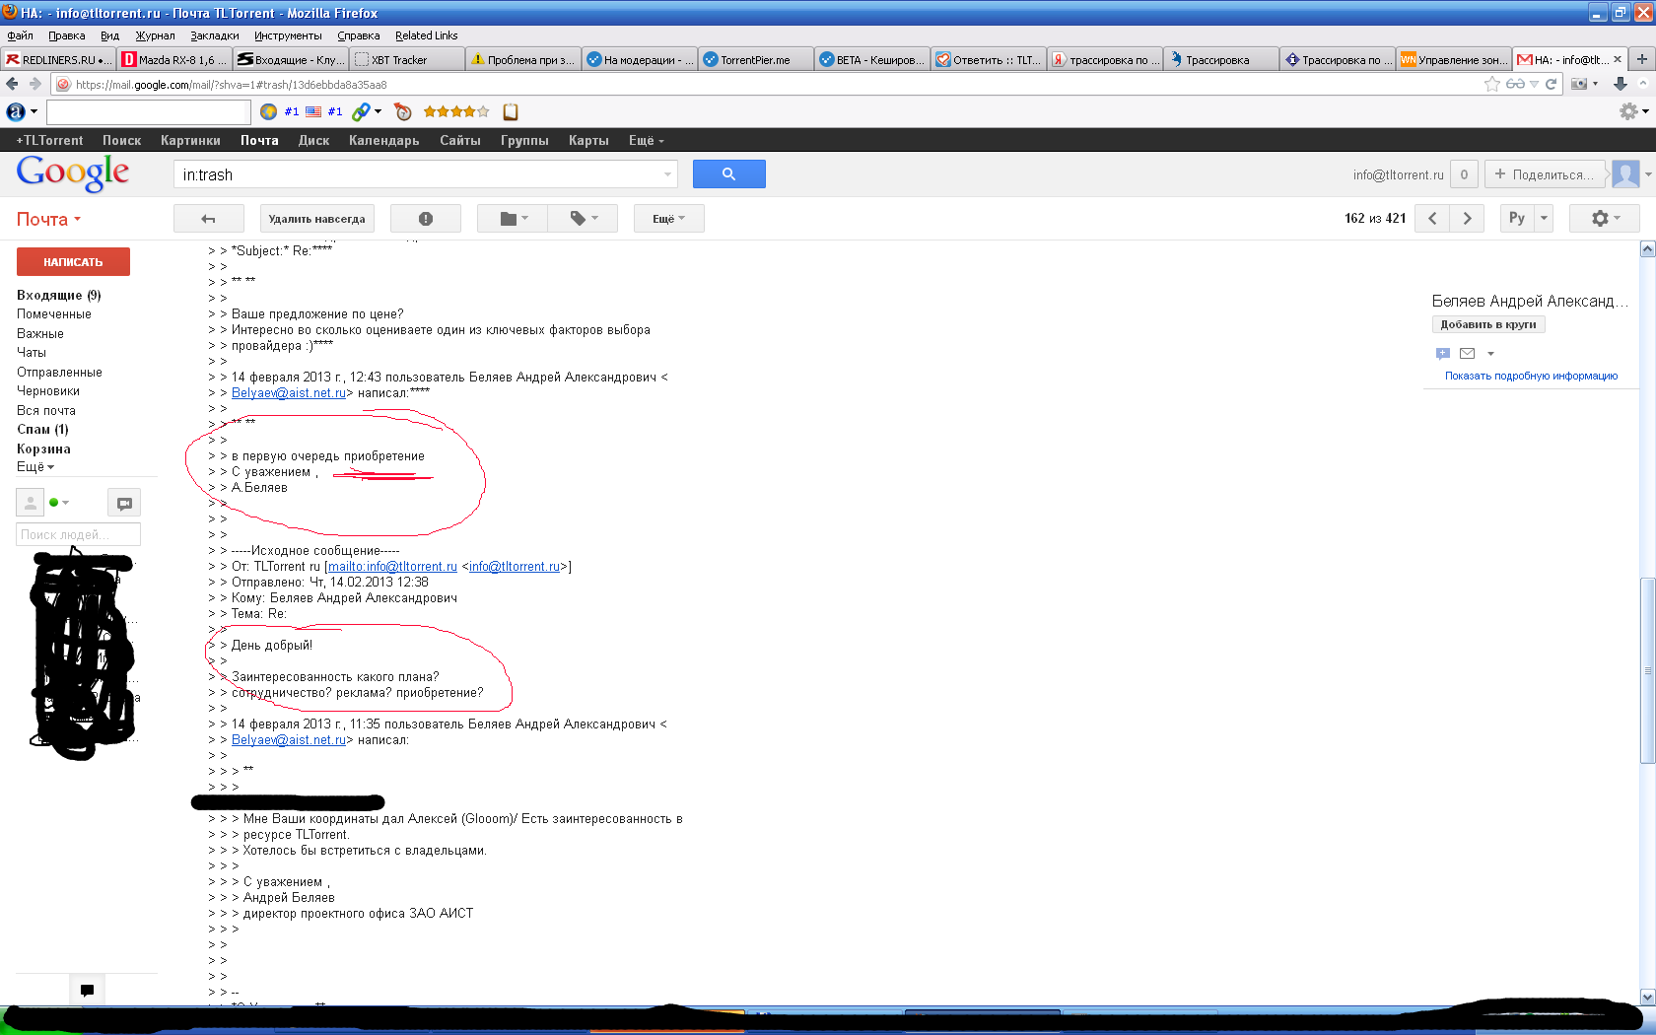Image resolution: width=1656 pixels, height=1035 pixels.
Task: Run the search with the blue magnifier button
Action: [x=728, y=174]
